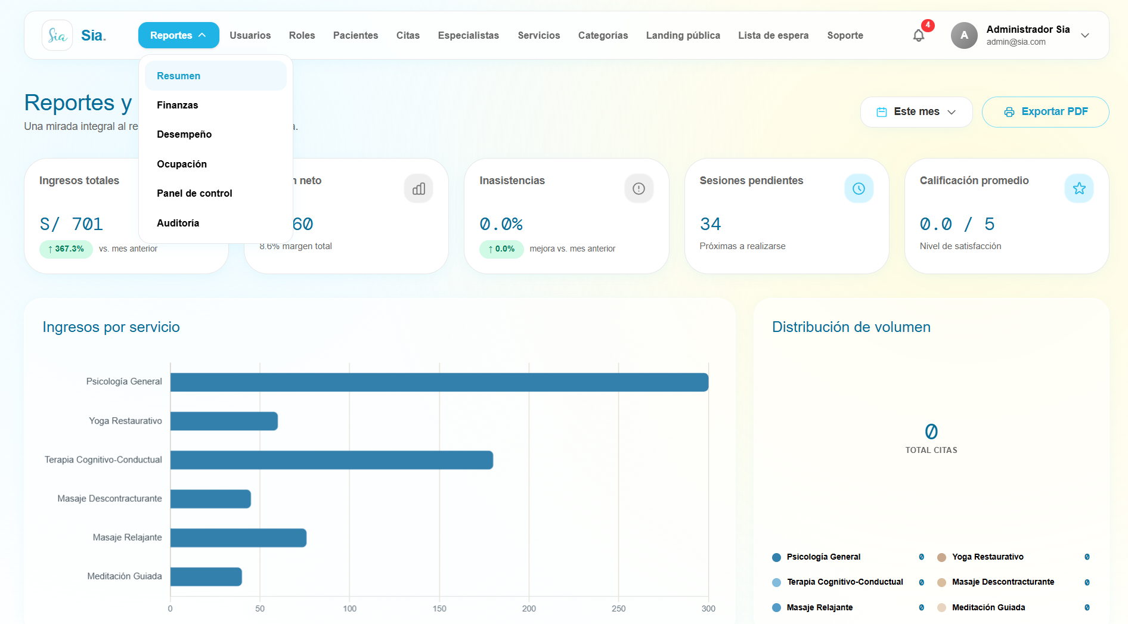Navigate to Servicios
The image size is (1128, 624).
point(539,35)
